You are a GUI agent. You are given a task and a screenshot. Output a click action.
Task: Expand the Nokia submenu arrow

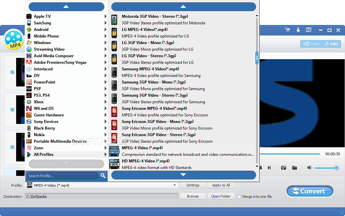coord(106,135)
